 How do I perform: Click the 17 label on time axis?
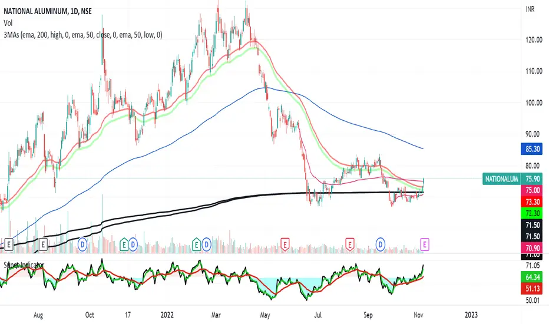point(127,315)
